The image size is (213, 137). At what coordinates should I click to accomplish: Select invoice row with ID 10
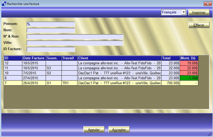[101, 73]
